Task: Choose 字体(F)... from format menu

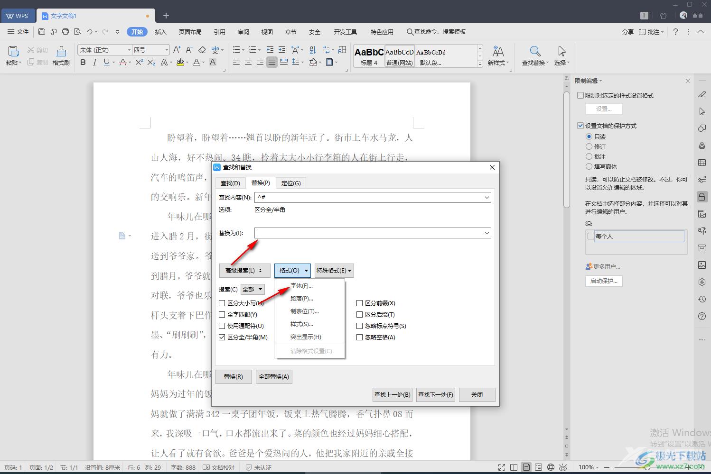Action: [309, 286]
